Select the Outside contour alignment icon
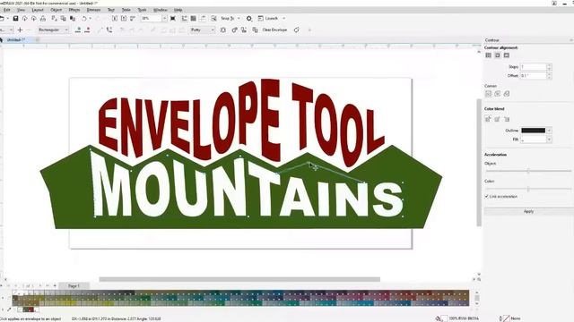574x322 pixels. 507,55
